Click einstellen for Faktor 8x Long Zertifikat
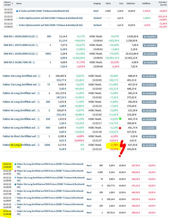 point(149,145)
